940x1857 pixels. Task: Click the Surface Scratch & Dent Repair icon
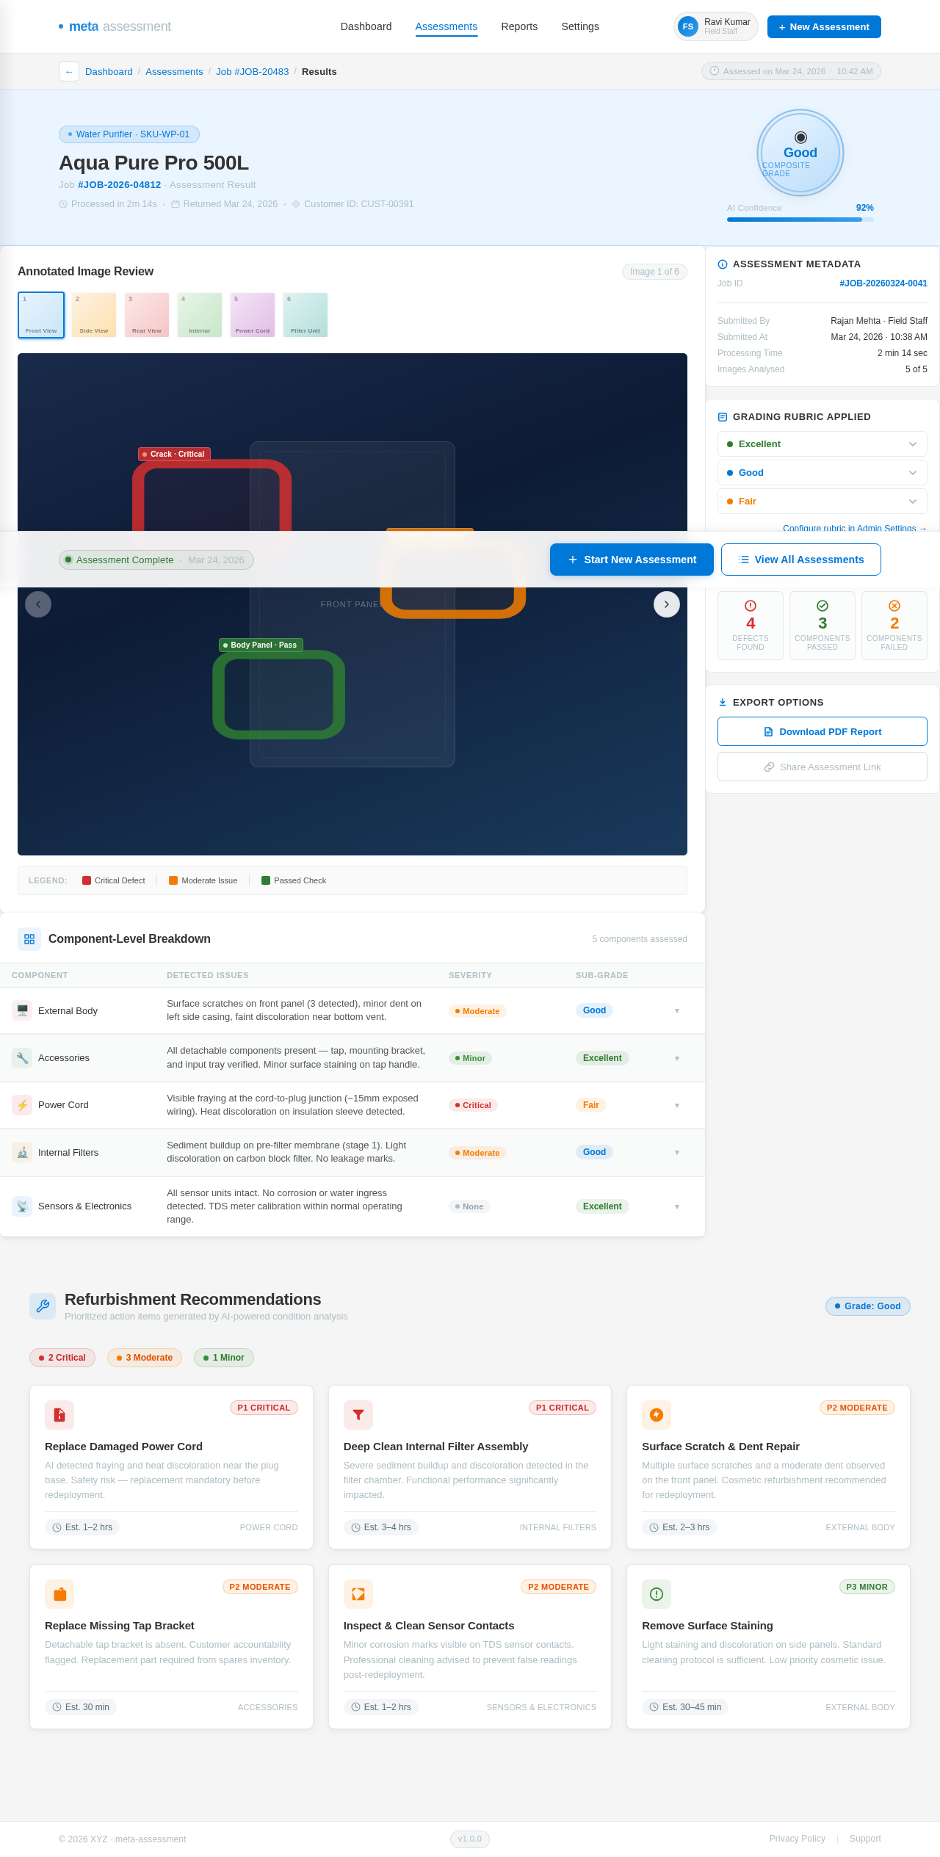(x=657, y=1415)
